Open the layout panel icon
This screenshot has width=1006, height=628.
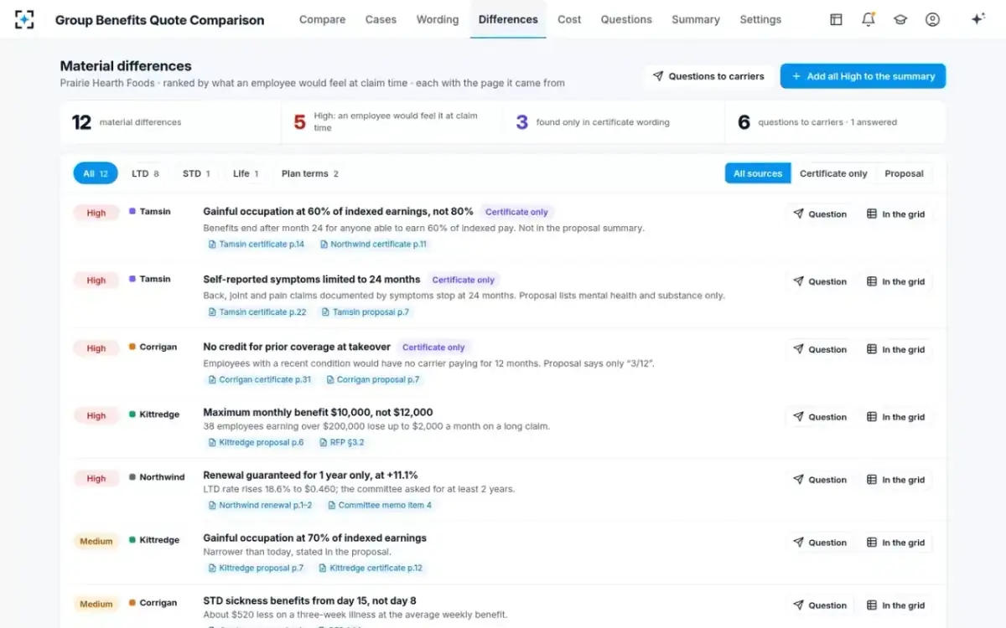pyautogui.click(x=836, y=19)
